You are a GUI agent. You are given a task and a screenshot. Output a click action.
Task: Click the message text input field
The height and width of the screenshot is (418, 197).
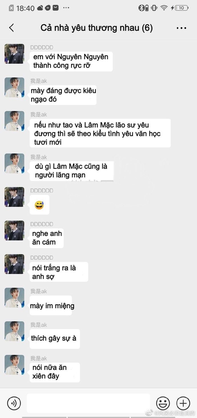coord(89,403)
